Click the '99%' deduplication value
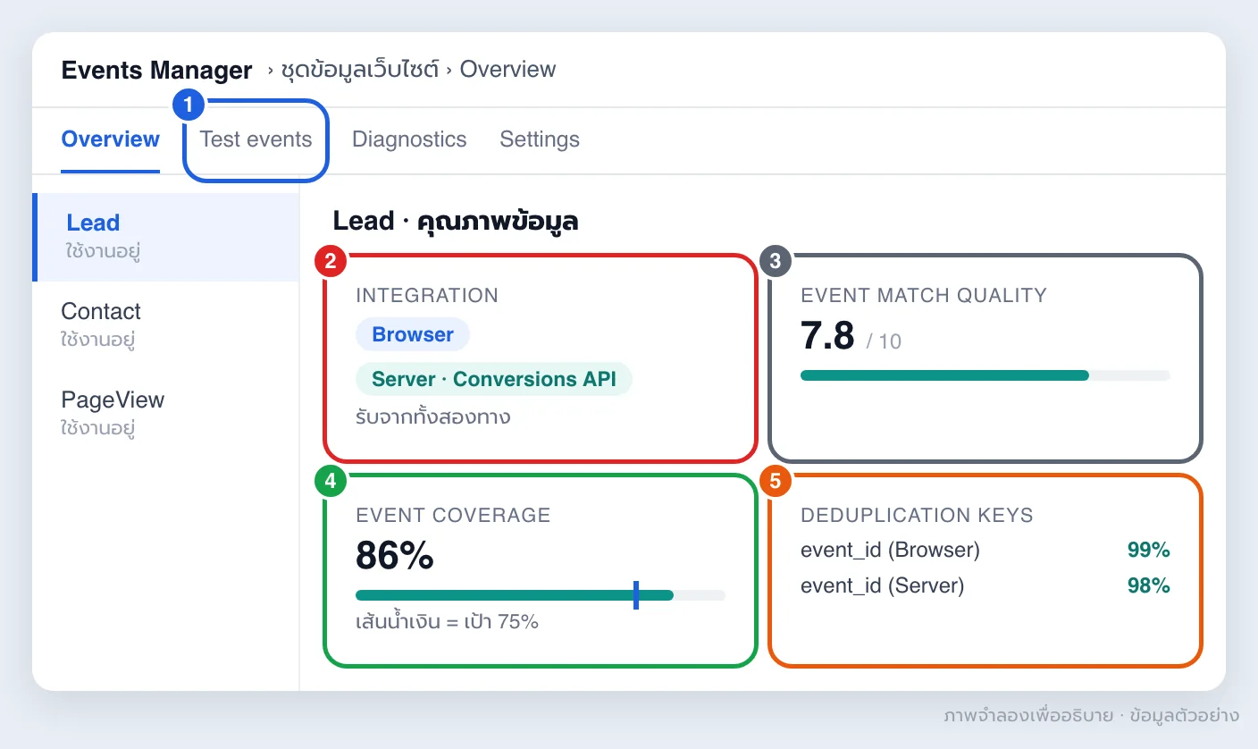1258x749 pixels. [1149, 550]
